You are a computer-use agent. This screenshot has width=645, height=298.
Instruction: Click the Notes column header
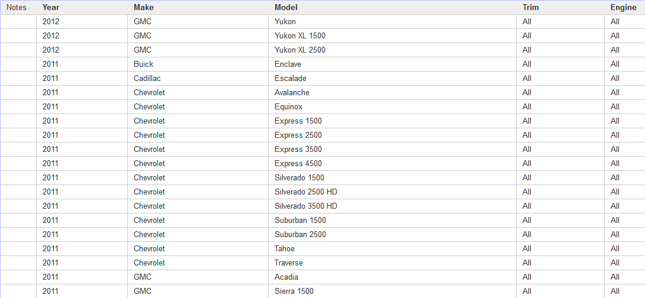[17, 7]
